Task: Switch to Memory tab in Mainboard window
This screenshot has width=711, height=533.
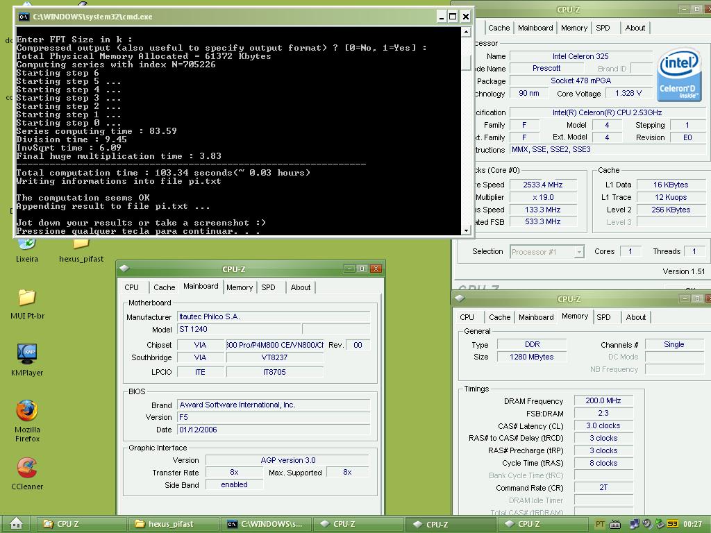Action: pyautogui.click(x=240, y=287)
